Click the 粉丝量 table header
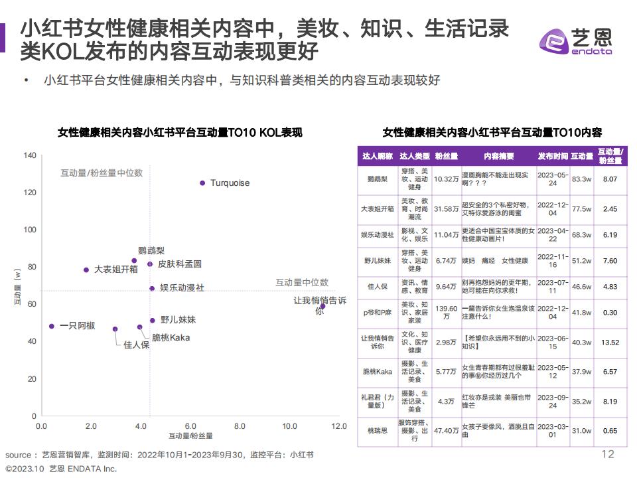637x478 pixels. [446, 156]
